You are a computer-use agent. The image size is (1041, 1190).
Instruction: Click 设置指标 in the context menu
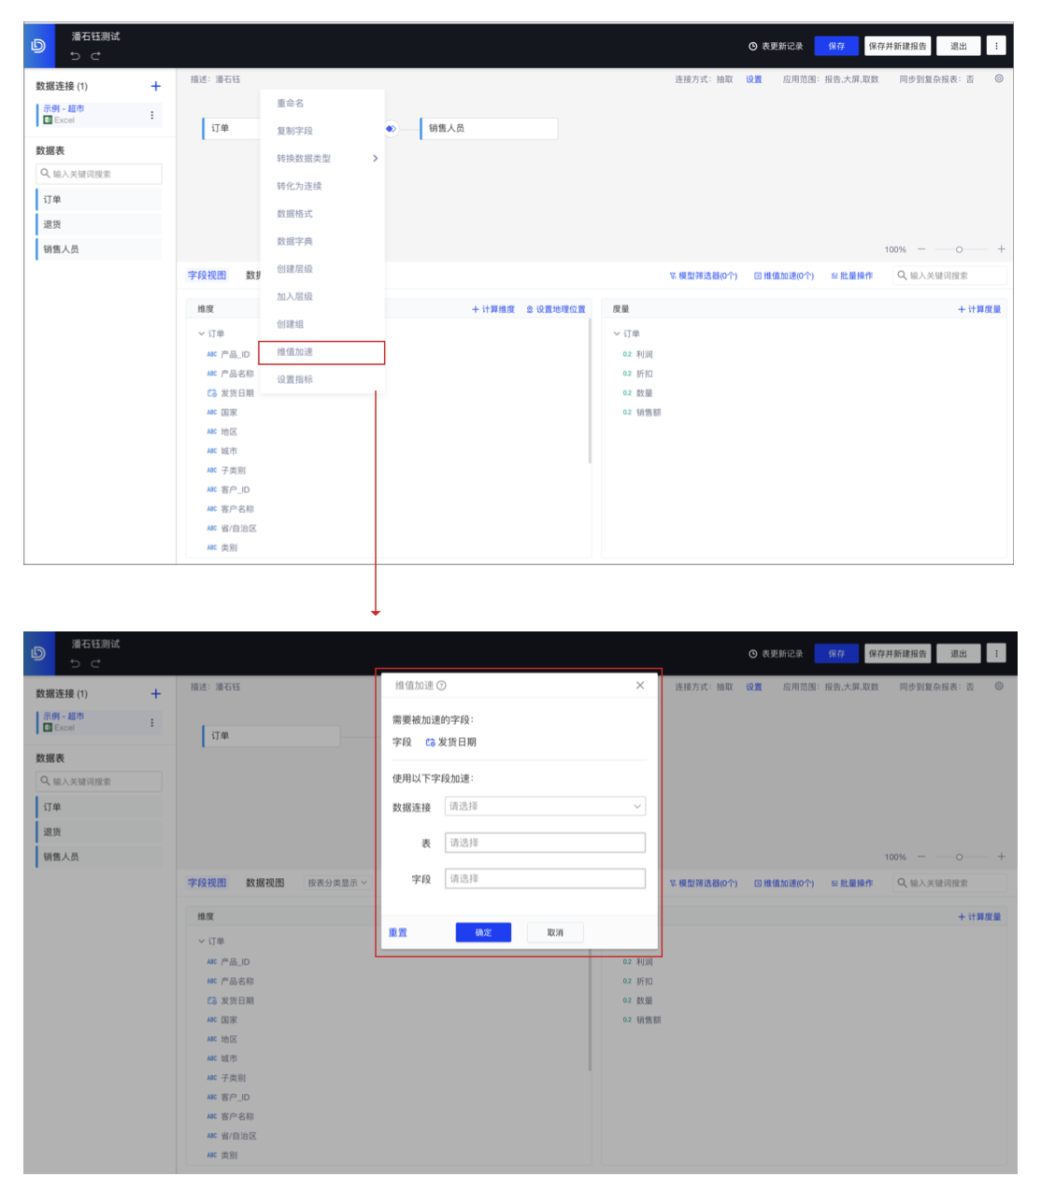pos(294,380)
